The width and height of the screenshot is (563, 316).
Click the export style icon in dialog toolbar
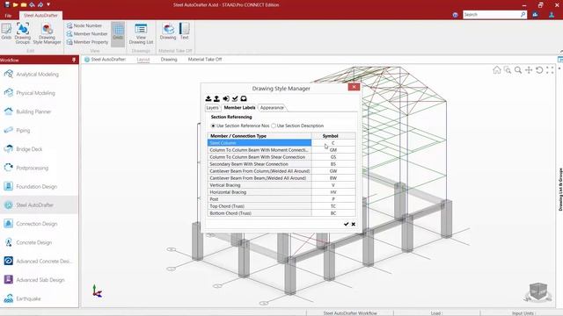point(216,98)
